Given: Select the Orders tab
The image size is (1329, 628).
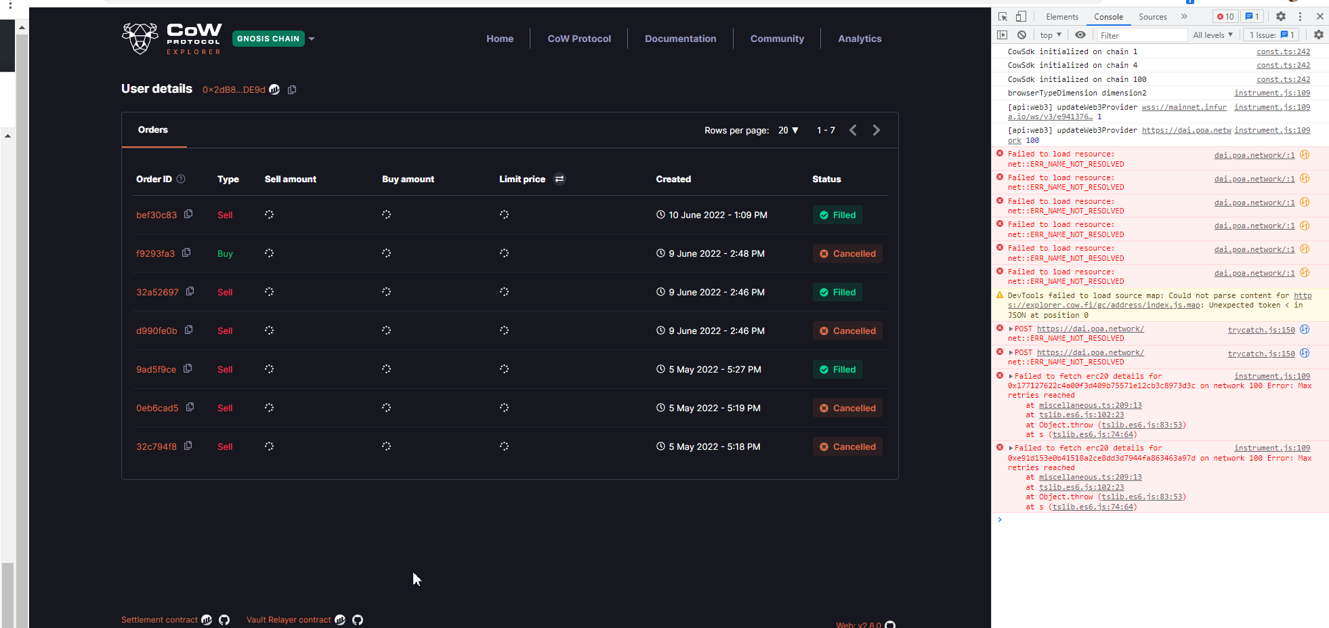Looking at the screenshot, I should [153, 129].
